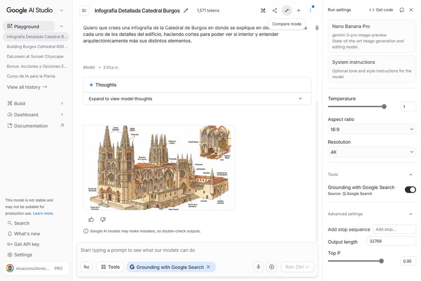Click the Run button
The width and height of the screenshot is (421, 281).
pyautogui.click(x=298, y=267)
